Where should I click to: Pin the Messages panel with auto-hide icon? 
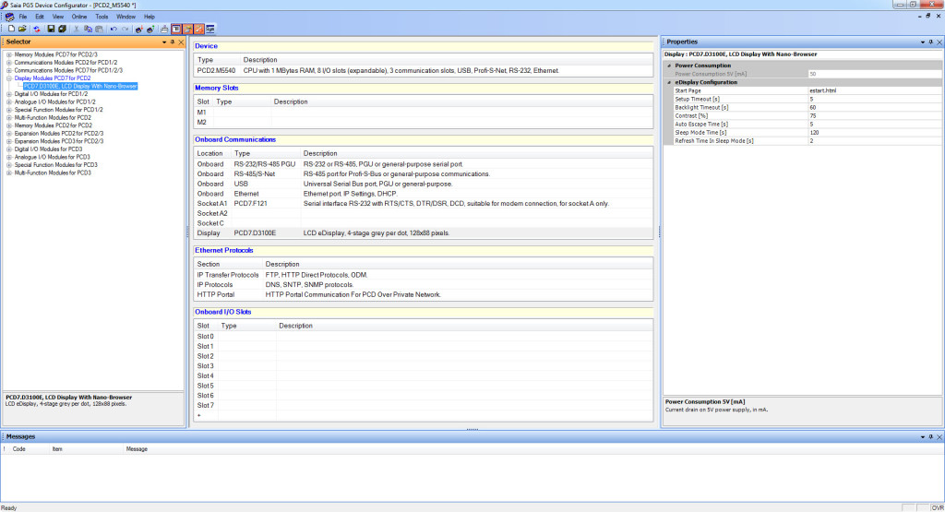pyautogui.click(x=930, y=436)
